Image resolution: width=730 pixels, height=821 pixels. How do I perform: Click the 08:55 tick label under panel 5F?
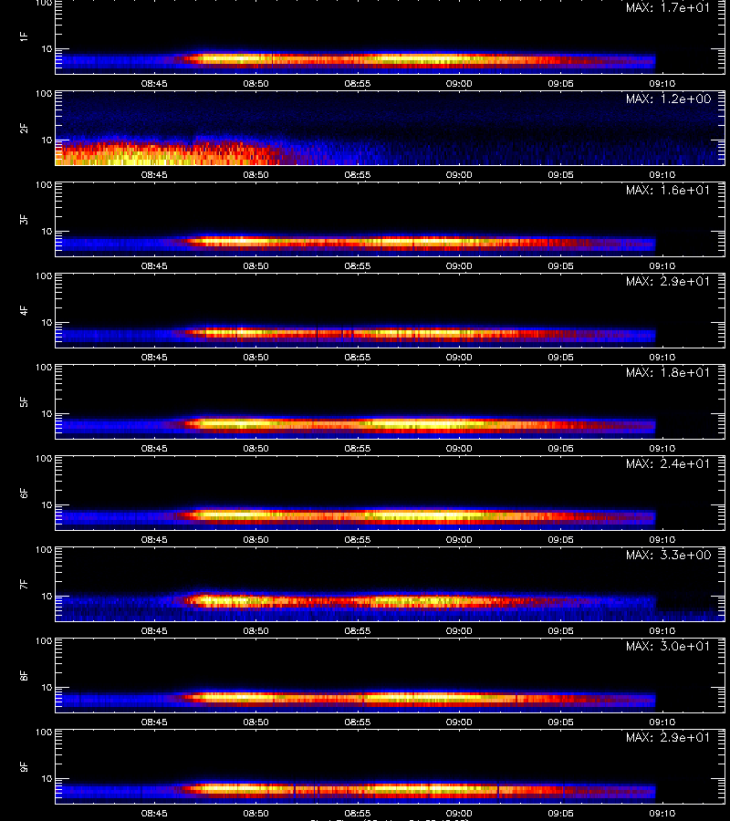pyautogui.click(x=358, y=448)
